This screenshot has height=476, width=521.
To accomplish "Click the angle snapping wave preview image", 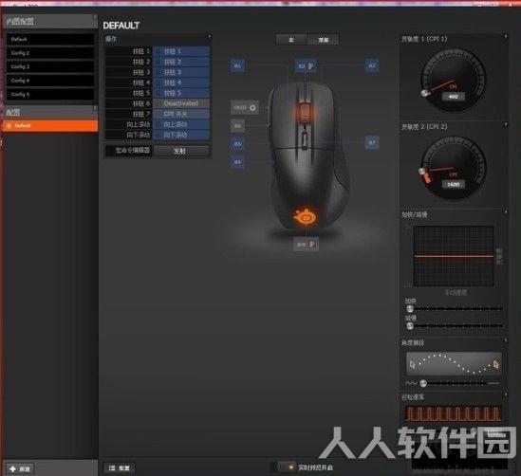I will [454, 364].
